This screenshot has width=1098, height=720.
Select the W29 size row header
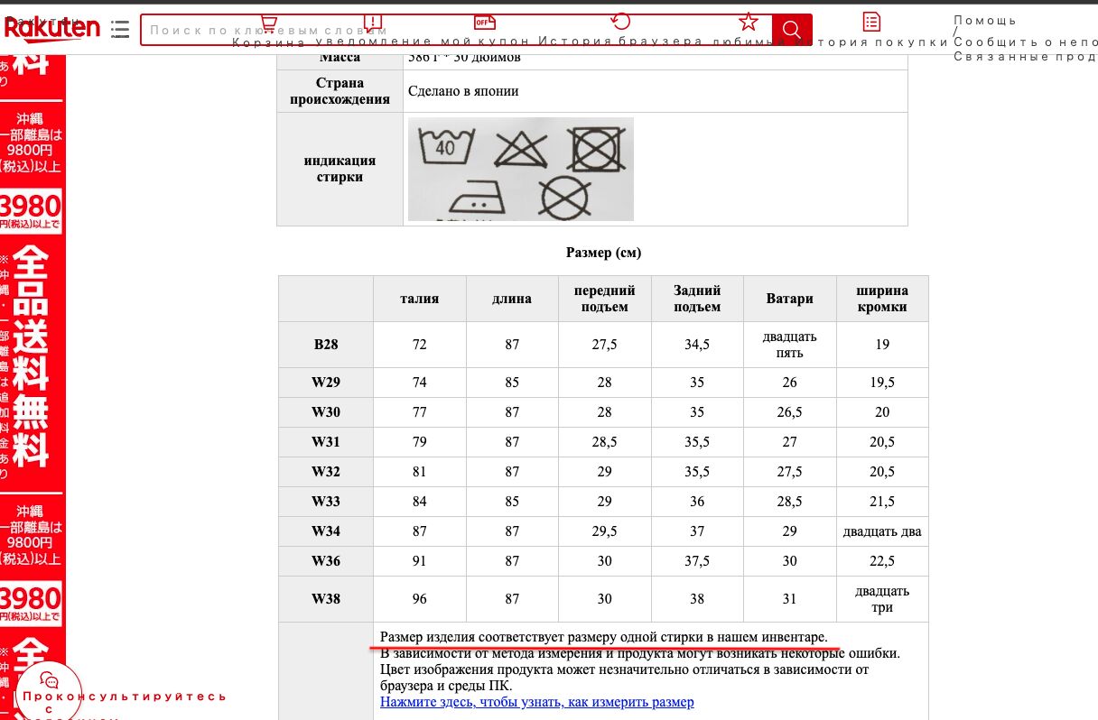326,383
